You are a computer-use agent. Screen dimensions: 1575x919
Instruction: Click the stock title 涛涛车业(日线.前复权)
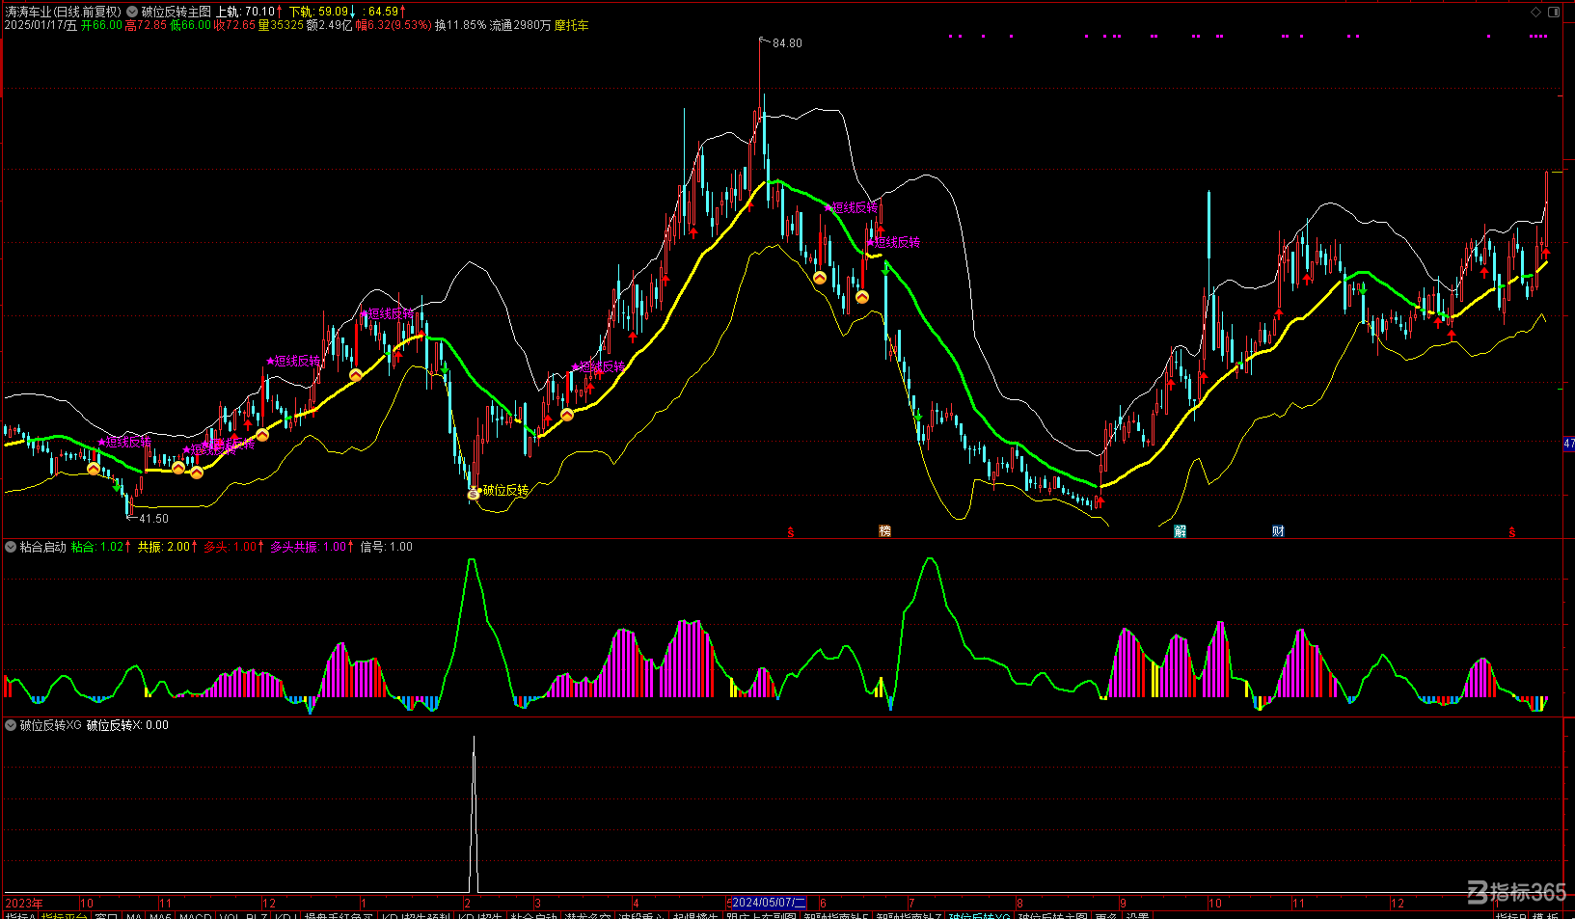pos(64,12)
